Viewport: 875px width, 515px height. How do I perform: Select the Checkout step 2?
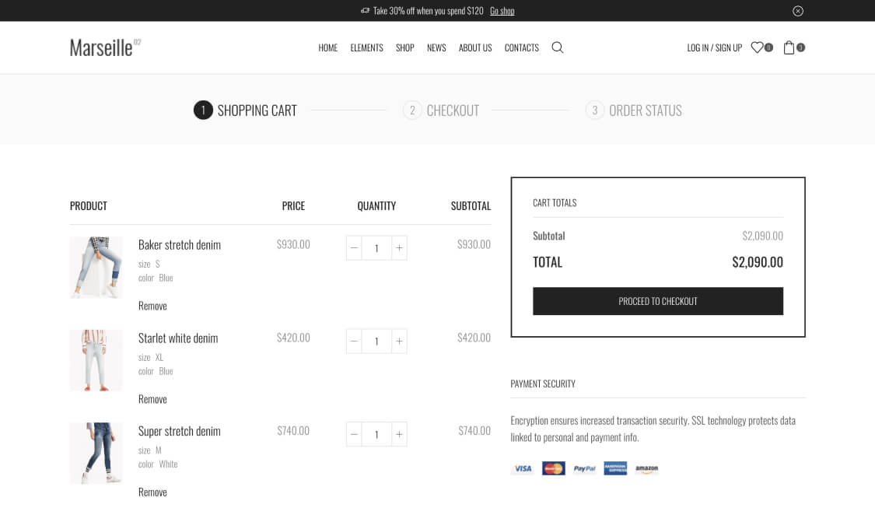[x=441, y=110]
